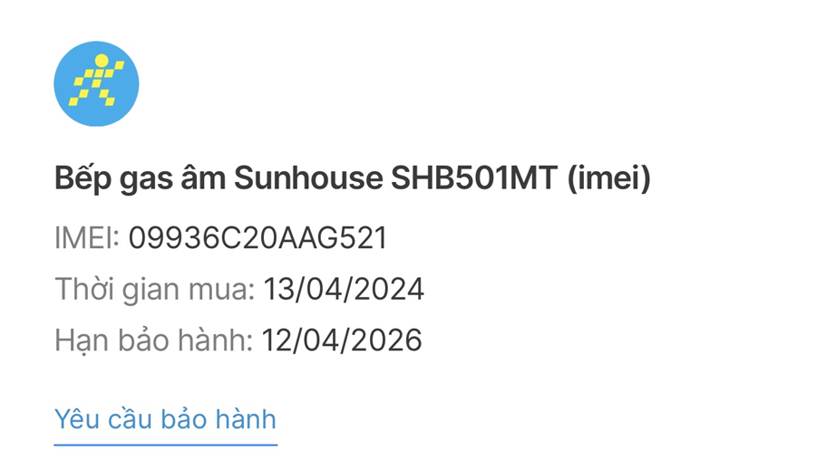Tap "Bếp gas âm" at title start

click(x=140, y=178)
